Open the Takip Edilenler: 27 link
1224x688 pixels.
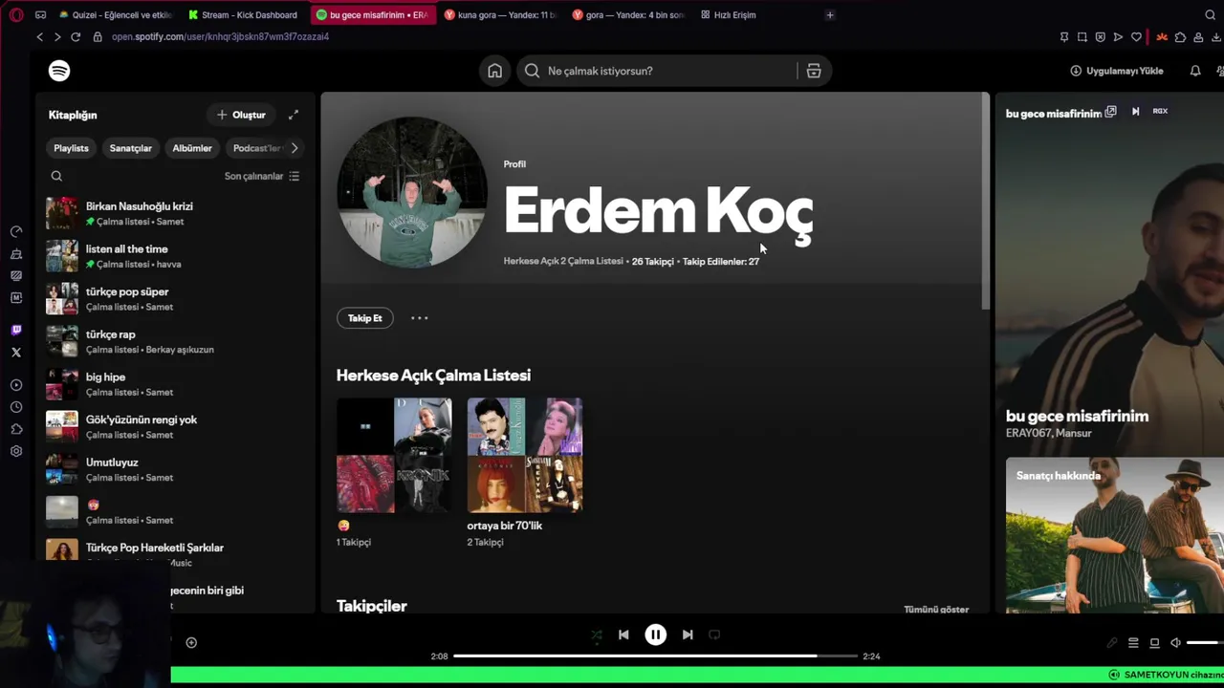721,261
